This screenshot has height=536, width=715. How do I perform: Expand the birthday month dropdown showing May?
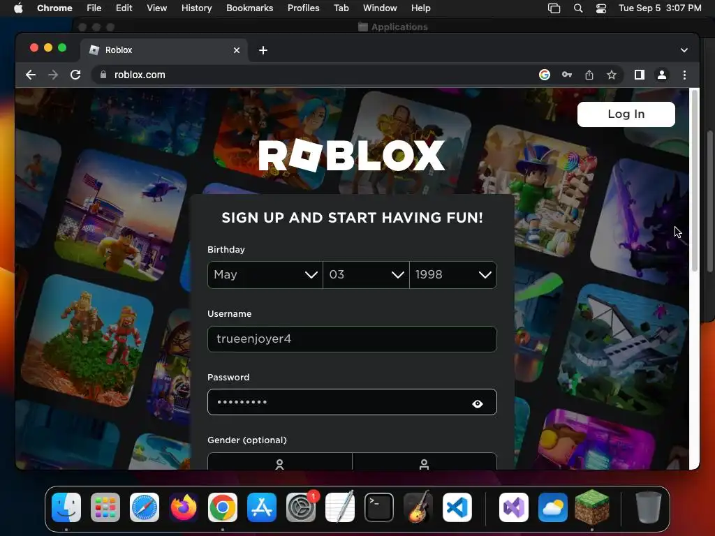pyautogui.click(x=265, y=275)
